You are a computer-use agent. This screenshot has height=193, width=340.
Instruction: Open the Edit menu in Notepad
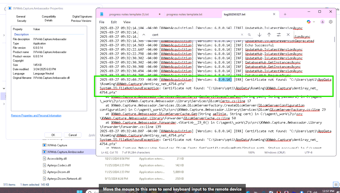point(114,22)
